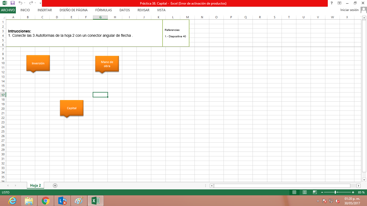Expand the Undo history dropdown arrow
The width and height of the screenshot is (367, 206).
[24, 3]
